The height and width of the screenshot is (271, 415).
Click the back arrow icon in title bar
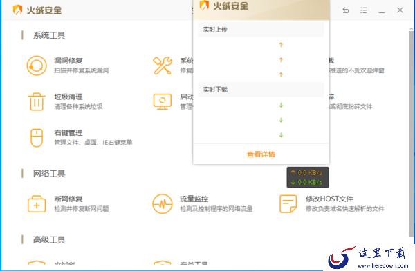click(x=345, y=10)
